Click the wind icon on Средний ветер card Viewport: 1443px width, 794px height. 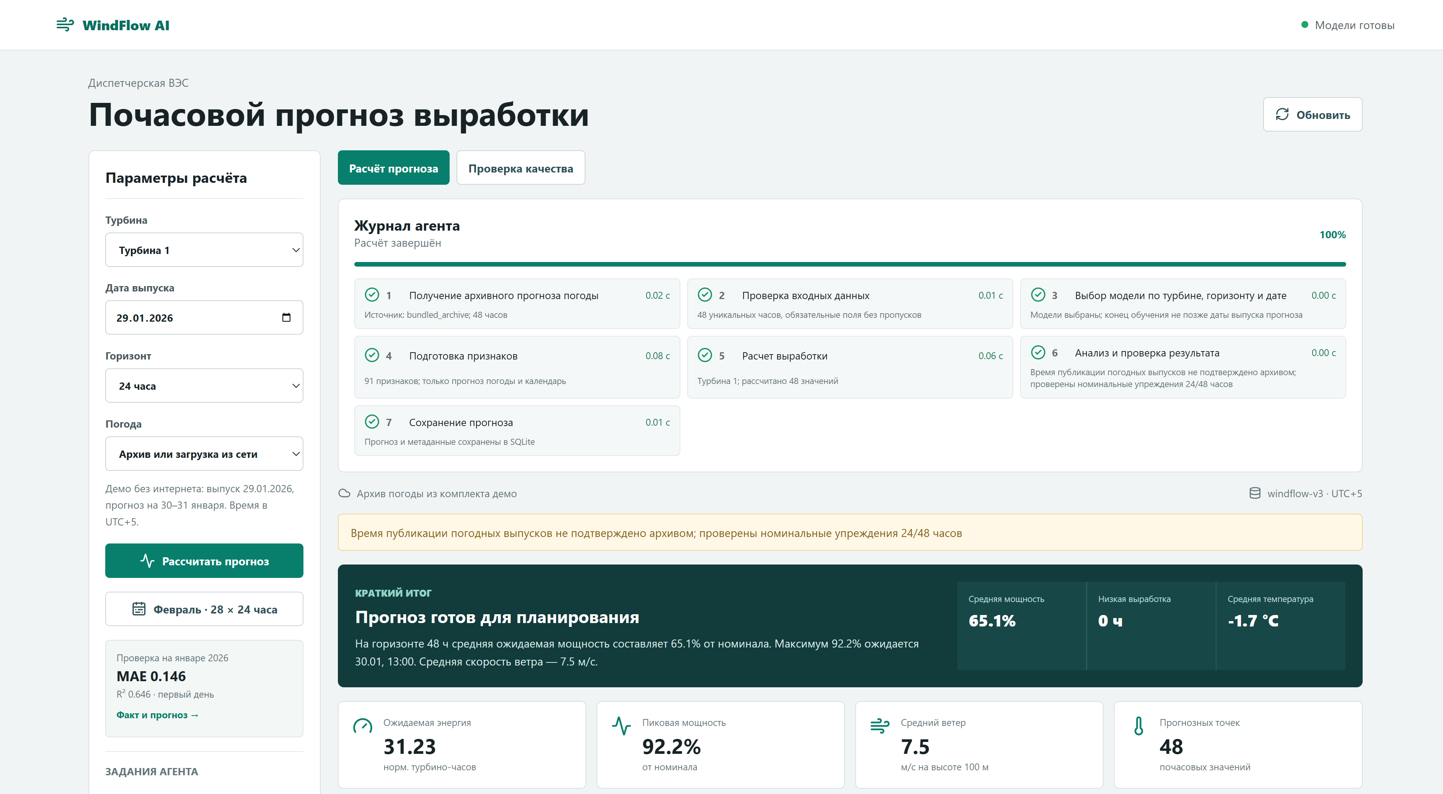880,726
